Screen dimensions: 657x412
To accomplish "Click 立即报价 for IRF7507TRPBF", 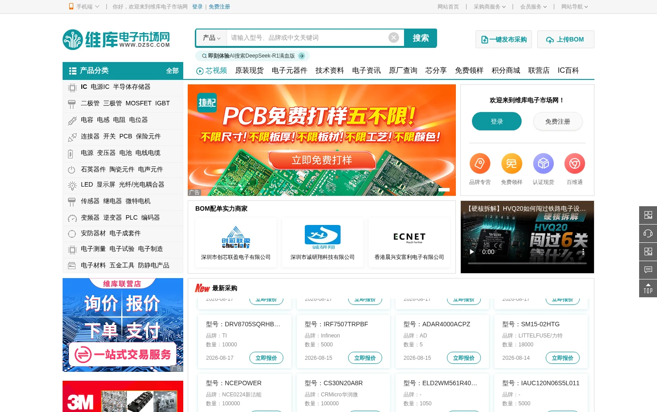I will (365, 358).
